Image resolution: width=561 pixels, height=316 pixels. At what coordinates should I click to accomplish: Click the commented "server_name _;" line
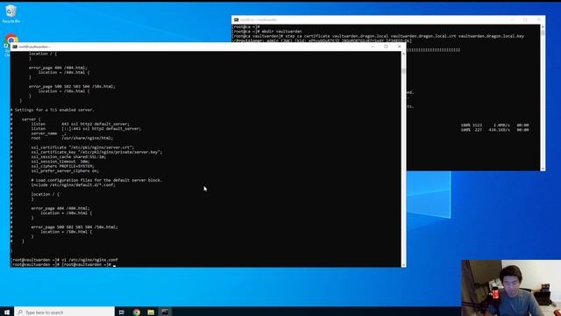(x=48, y=133)
